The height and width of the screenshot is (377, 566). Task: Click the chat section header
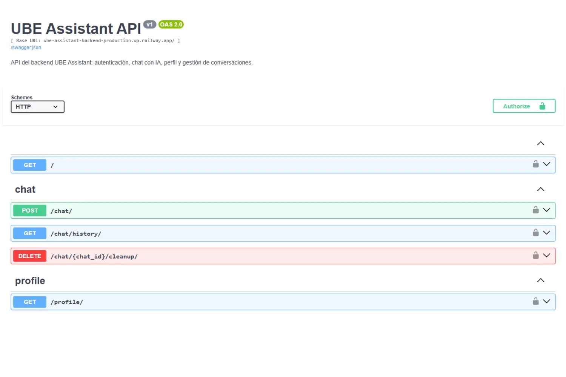[x=25, y=189]
